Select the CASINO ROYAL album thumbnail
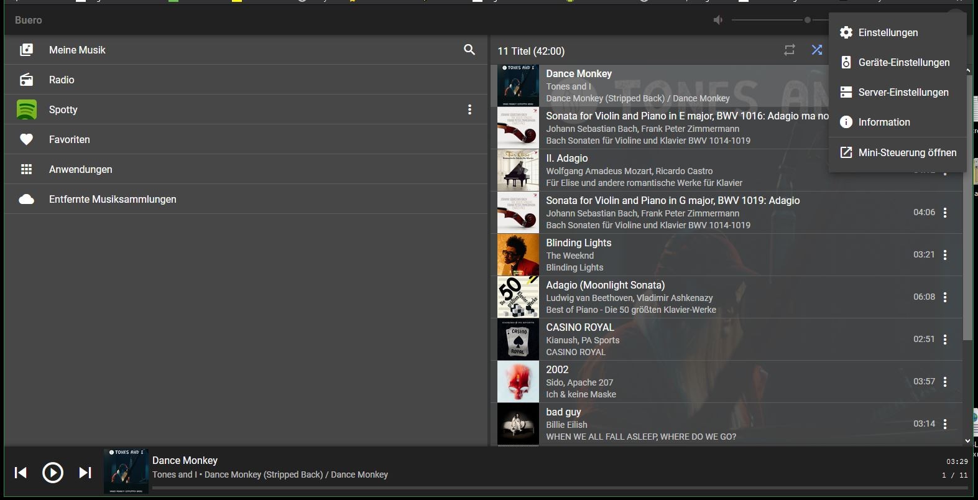Image resolution: width=978 pixels, height=500 pixels. pyautogui.click(x=518, y=340)
